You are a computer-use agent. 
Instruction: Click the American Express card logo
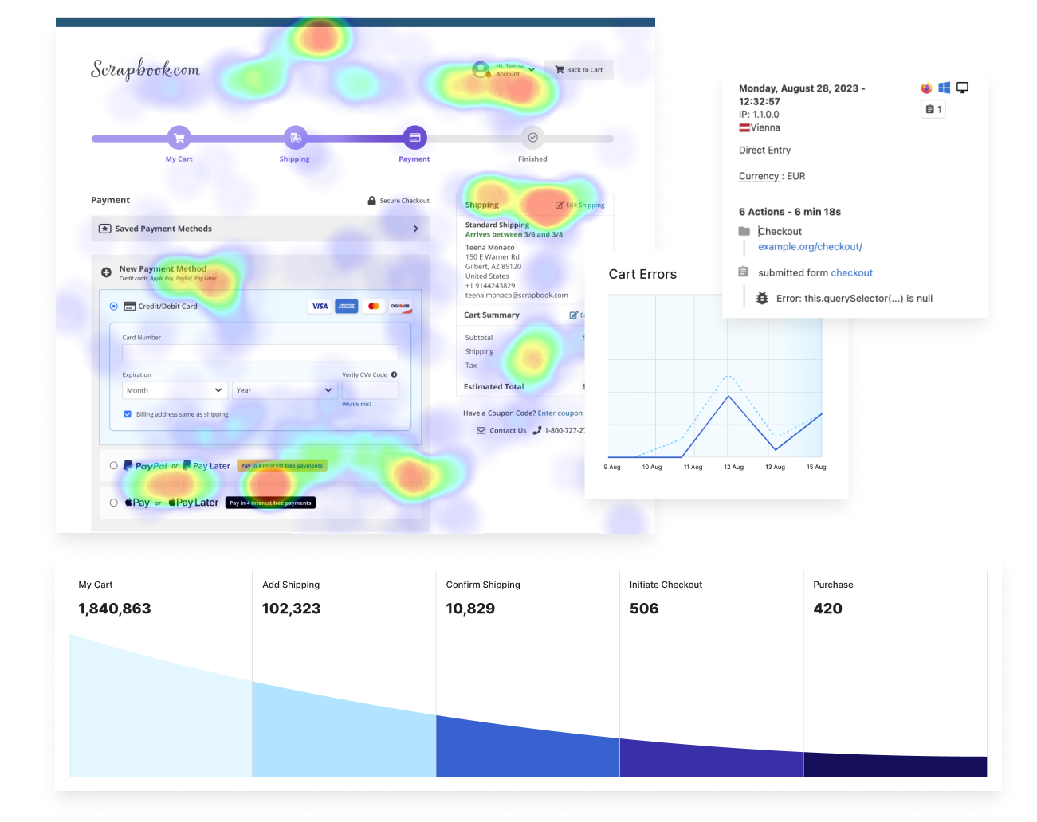(x=347, y=306)
